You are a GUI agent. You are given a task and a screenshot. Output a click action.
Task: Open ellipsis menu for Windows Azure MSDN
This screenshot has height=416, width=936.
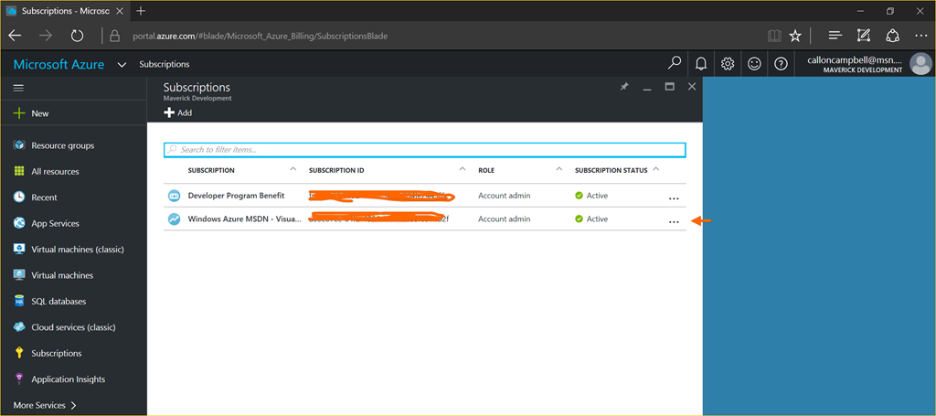tap(674, 221)
